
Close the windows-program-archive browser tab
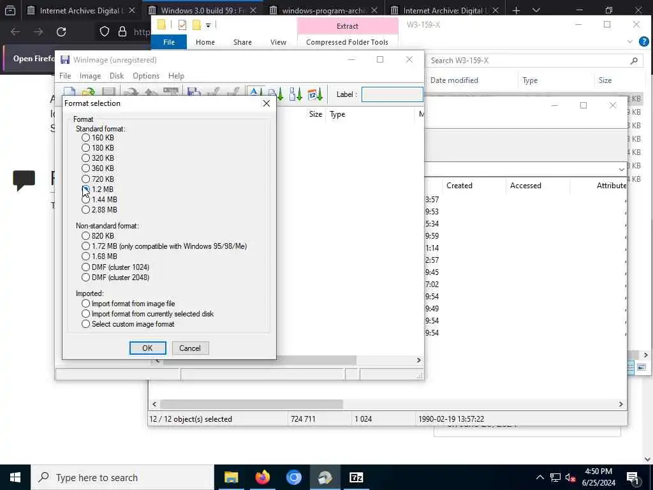tap(374, 10)
